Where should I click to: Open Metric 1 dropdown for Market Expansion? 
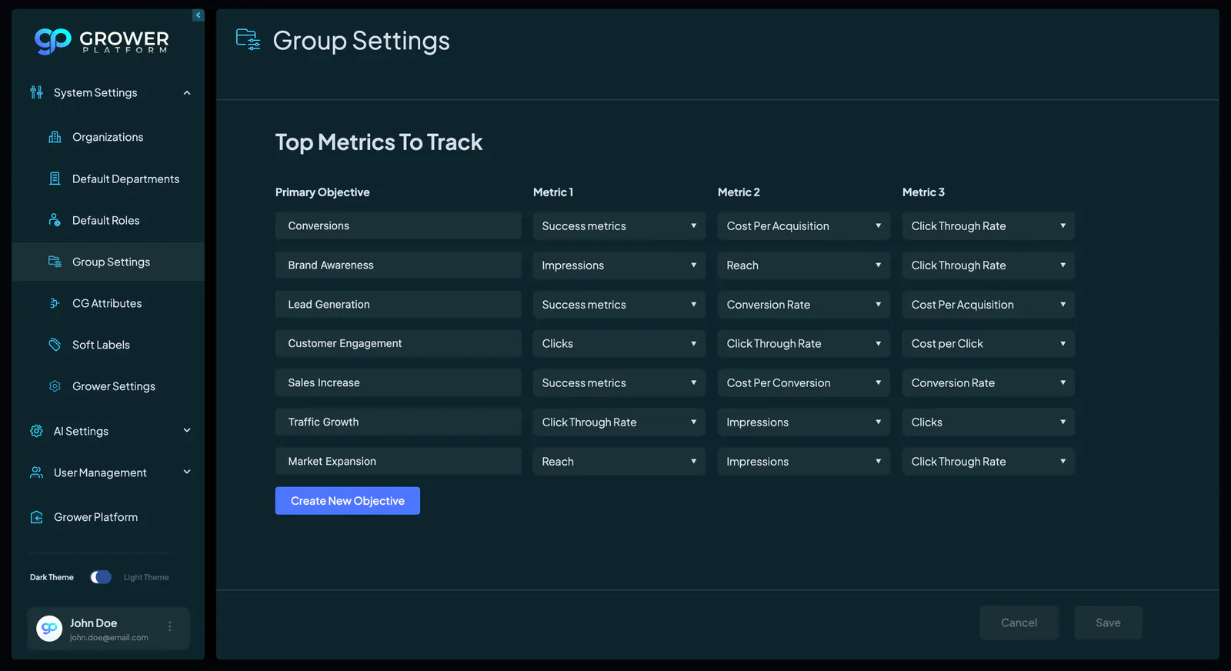(x=619, y=462)
